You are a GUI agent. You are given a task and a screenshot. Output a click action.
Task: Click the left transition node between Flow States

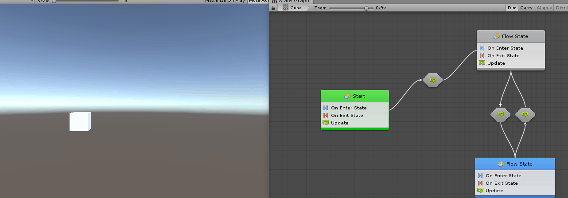point(501,114)
